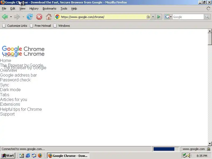Image resolution: width=212 pixels, height=159 pixels.
Task: Open the File menu
Action: click(4, 8)
